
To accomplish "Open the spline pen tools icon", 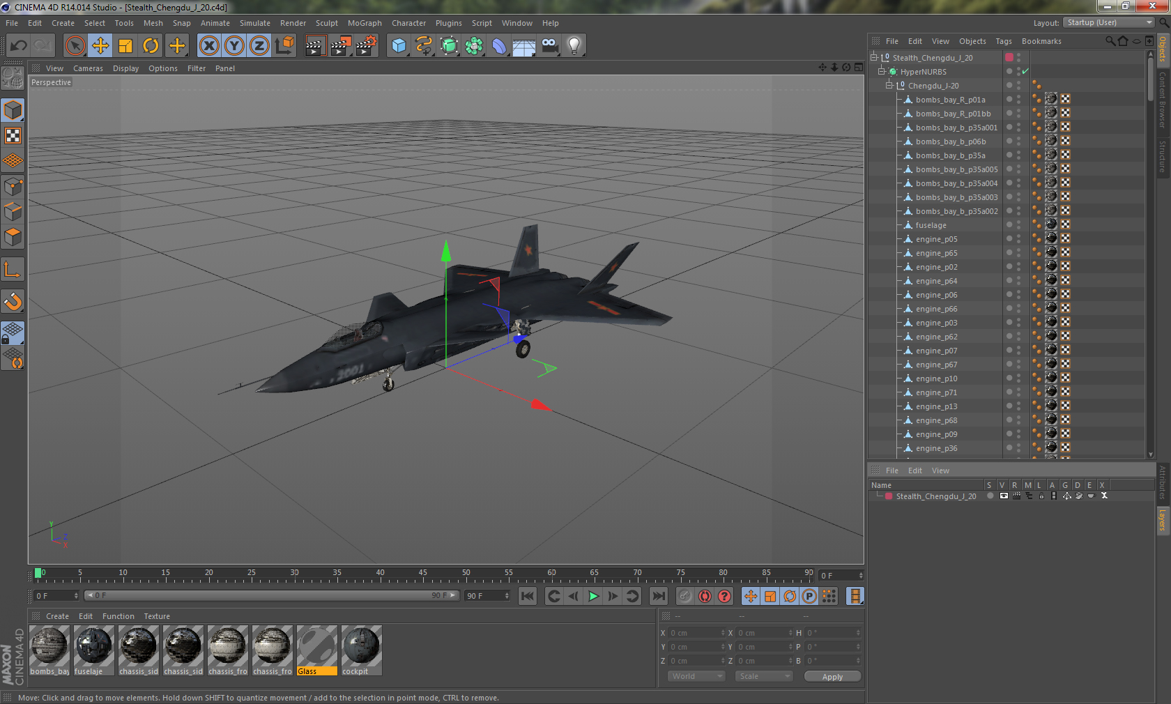I will click(x=424, y=46).
